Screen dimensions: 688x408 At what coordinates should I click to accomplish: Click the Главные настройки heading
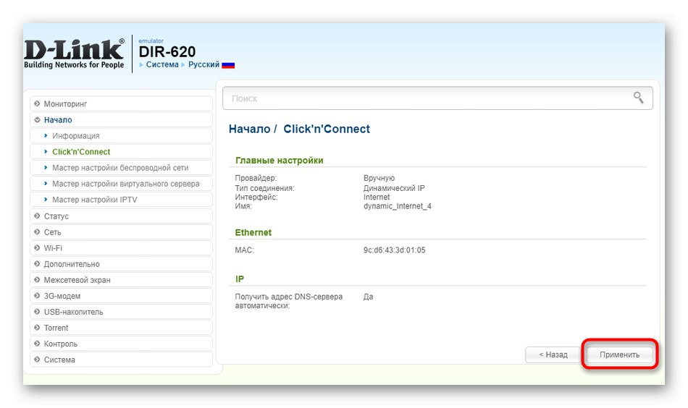point(279,161)
